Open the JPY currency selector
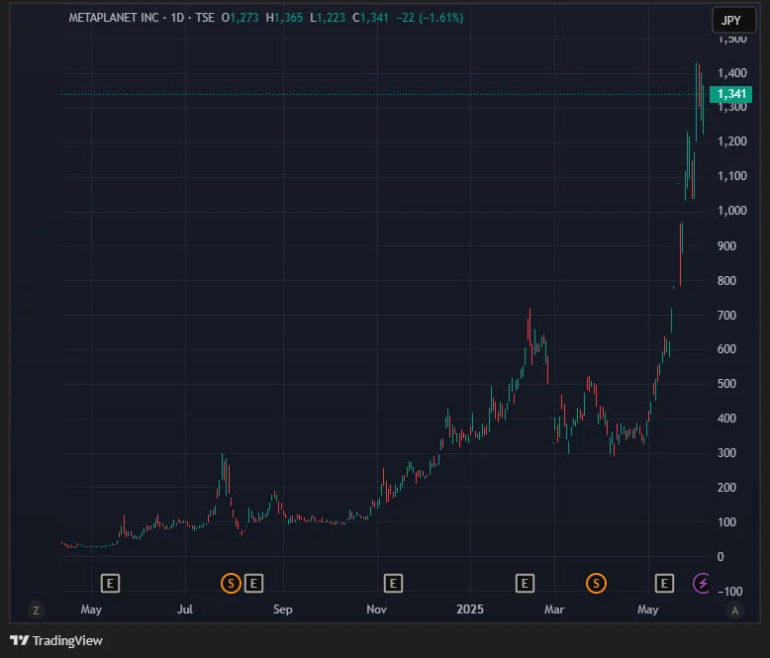Image resolution: width=770 pixels, height=658 pixels. pos(733,20)
